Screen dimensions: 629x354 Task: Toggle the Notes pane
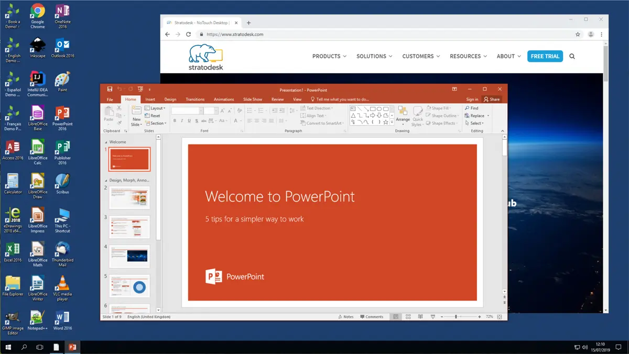click(346, 317)
